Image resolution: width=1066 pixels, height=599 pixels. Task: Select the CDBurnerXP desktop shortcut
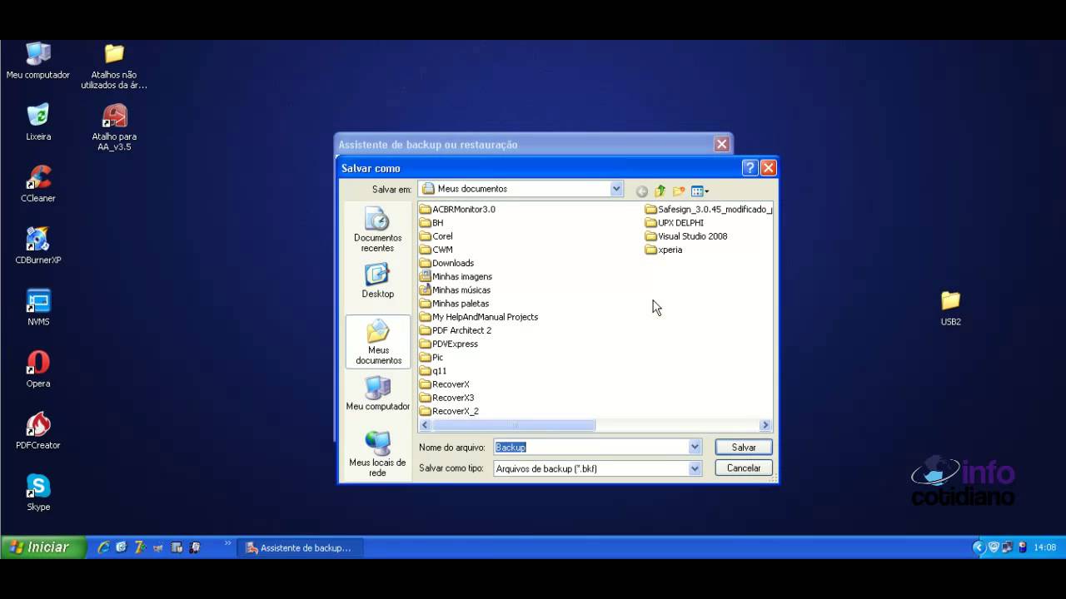coord(38,245)
